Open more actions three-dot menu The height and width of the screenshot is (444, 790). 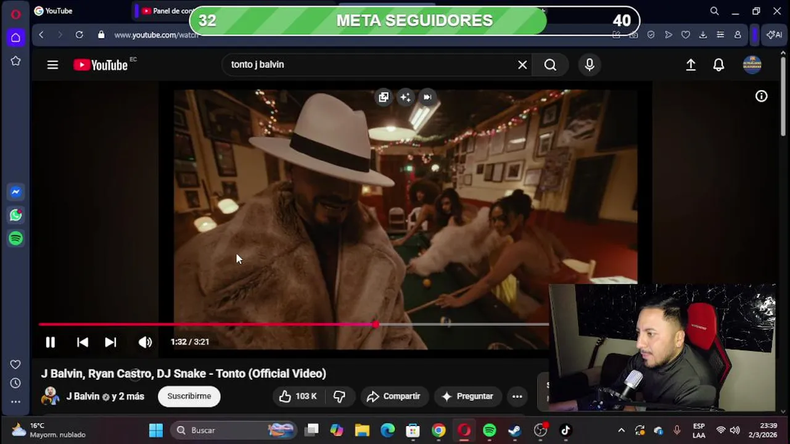517,397
